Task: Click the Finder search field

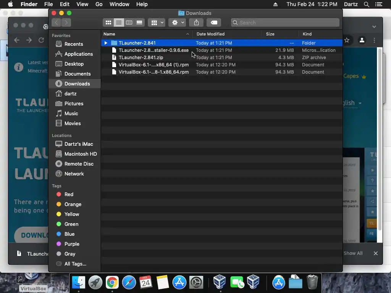Action: pos(285,23)
